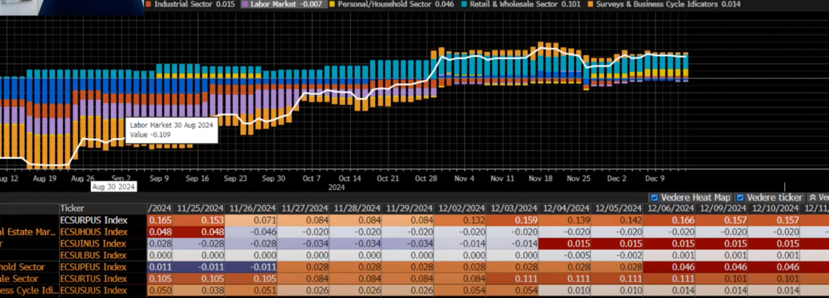Viewport: 829px width, 298px height.
Task: Click the Labor Market value tooltip on chart
Action: click(x=171, y=130)
